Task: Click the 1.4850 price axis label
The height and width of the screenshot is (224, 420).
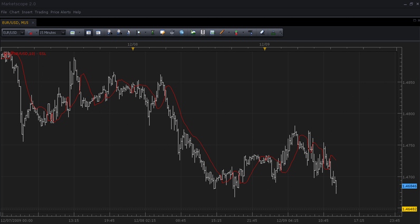Action: pyautogui.click(x=408, y=82)
